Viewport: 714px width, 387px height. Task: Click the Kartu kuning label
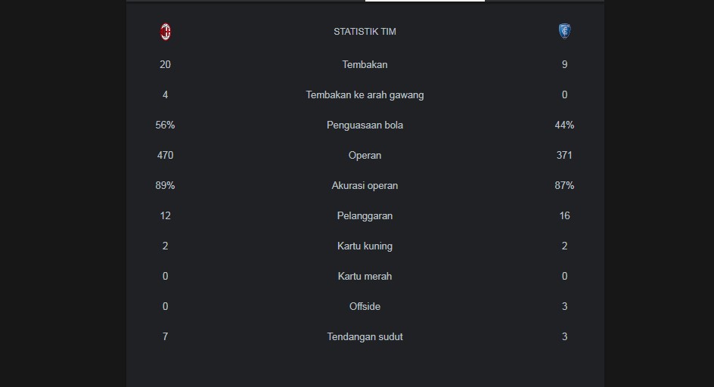[x=365, y=246]
